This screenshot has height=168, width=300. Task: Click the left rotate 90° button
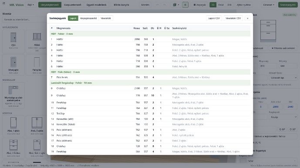pos(282,129)
